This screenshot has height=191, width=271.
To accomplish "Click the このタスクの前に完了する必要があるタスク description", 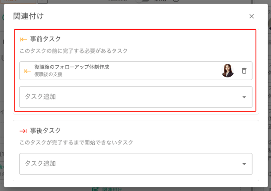I will [73, 51].
